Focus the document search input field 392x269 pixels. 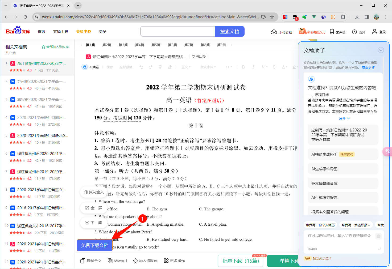178,31
